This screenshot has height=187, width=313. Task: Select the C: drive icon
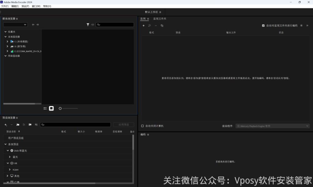[12, 42]
